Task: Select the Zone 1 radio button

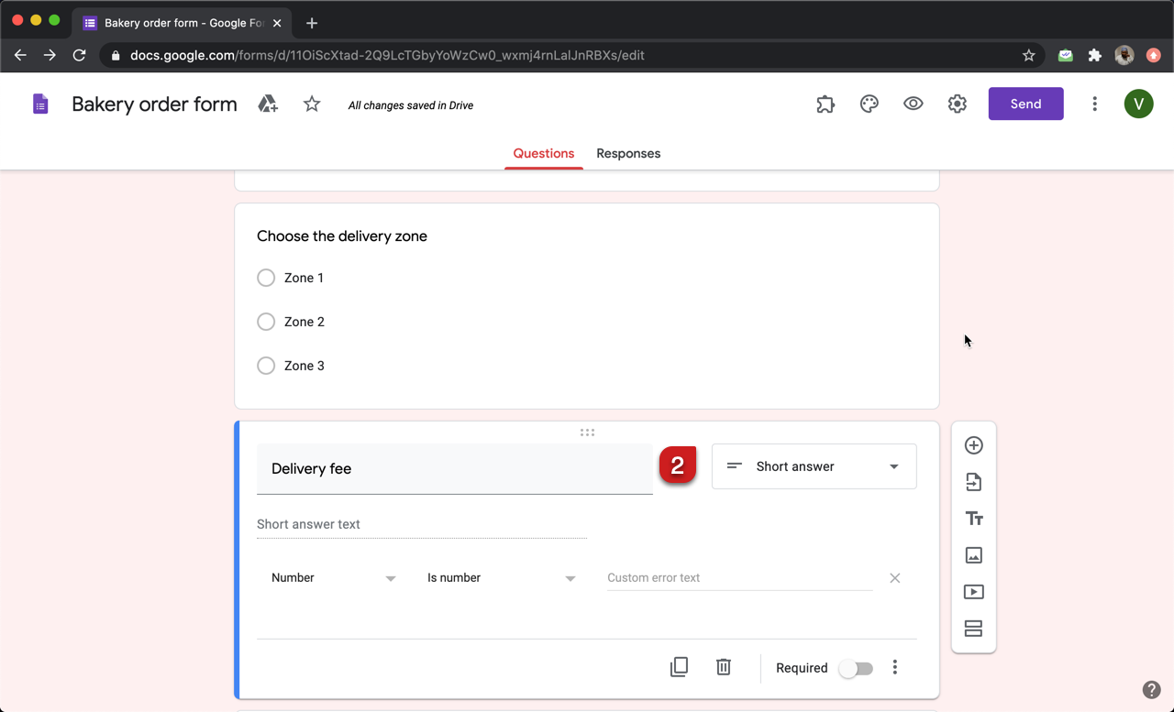Action: (266, 278)
